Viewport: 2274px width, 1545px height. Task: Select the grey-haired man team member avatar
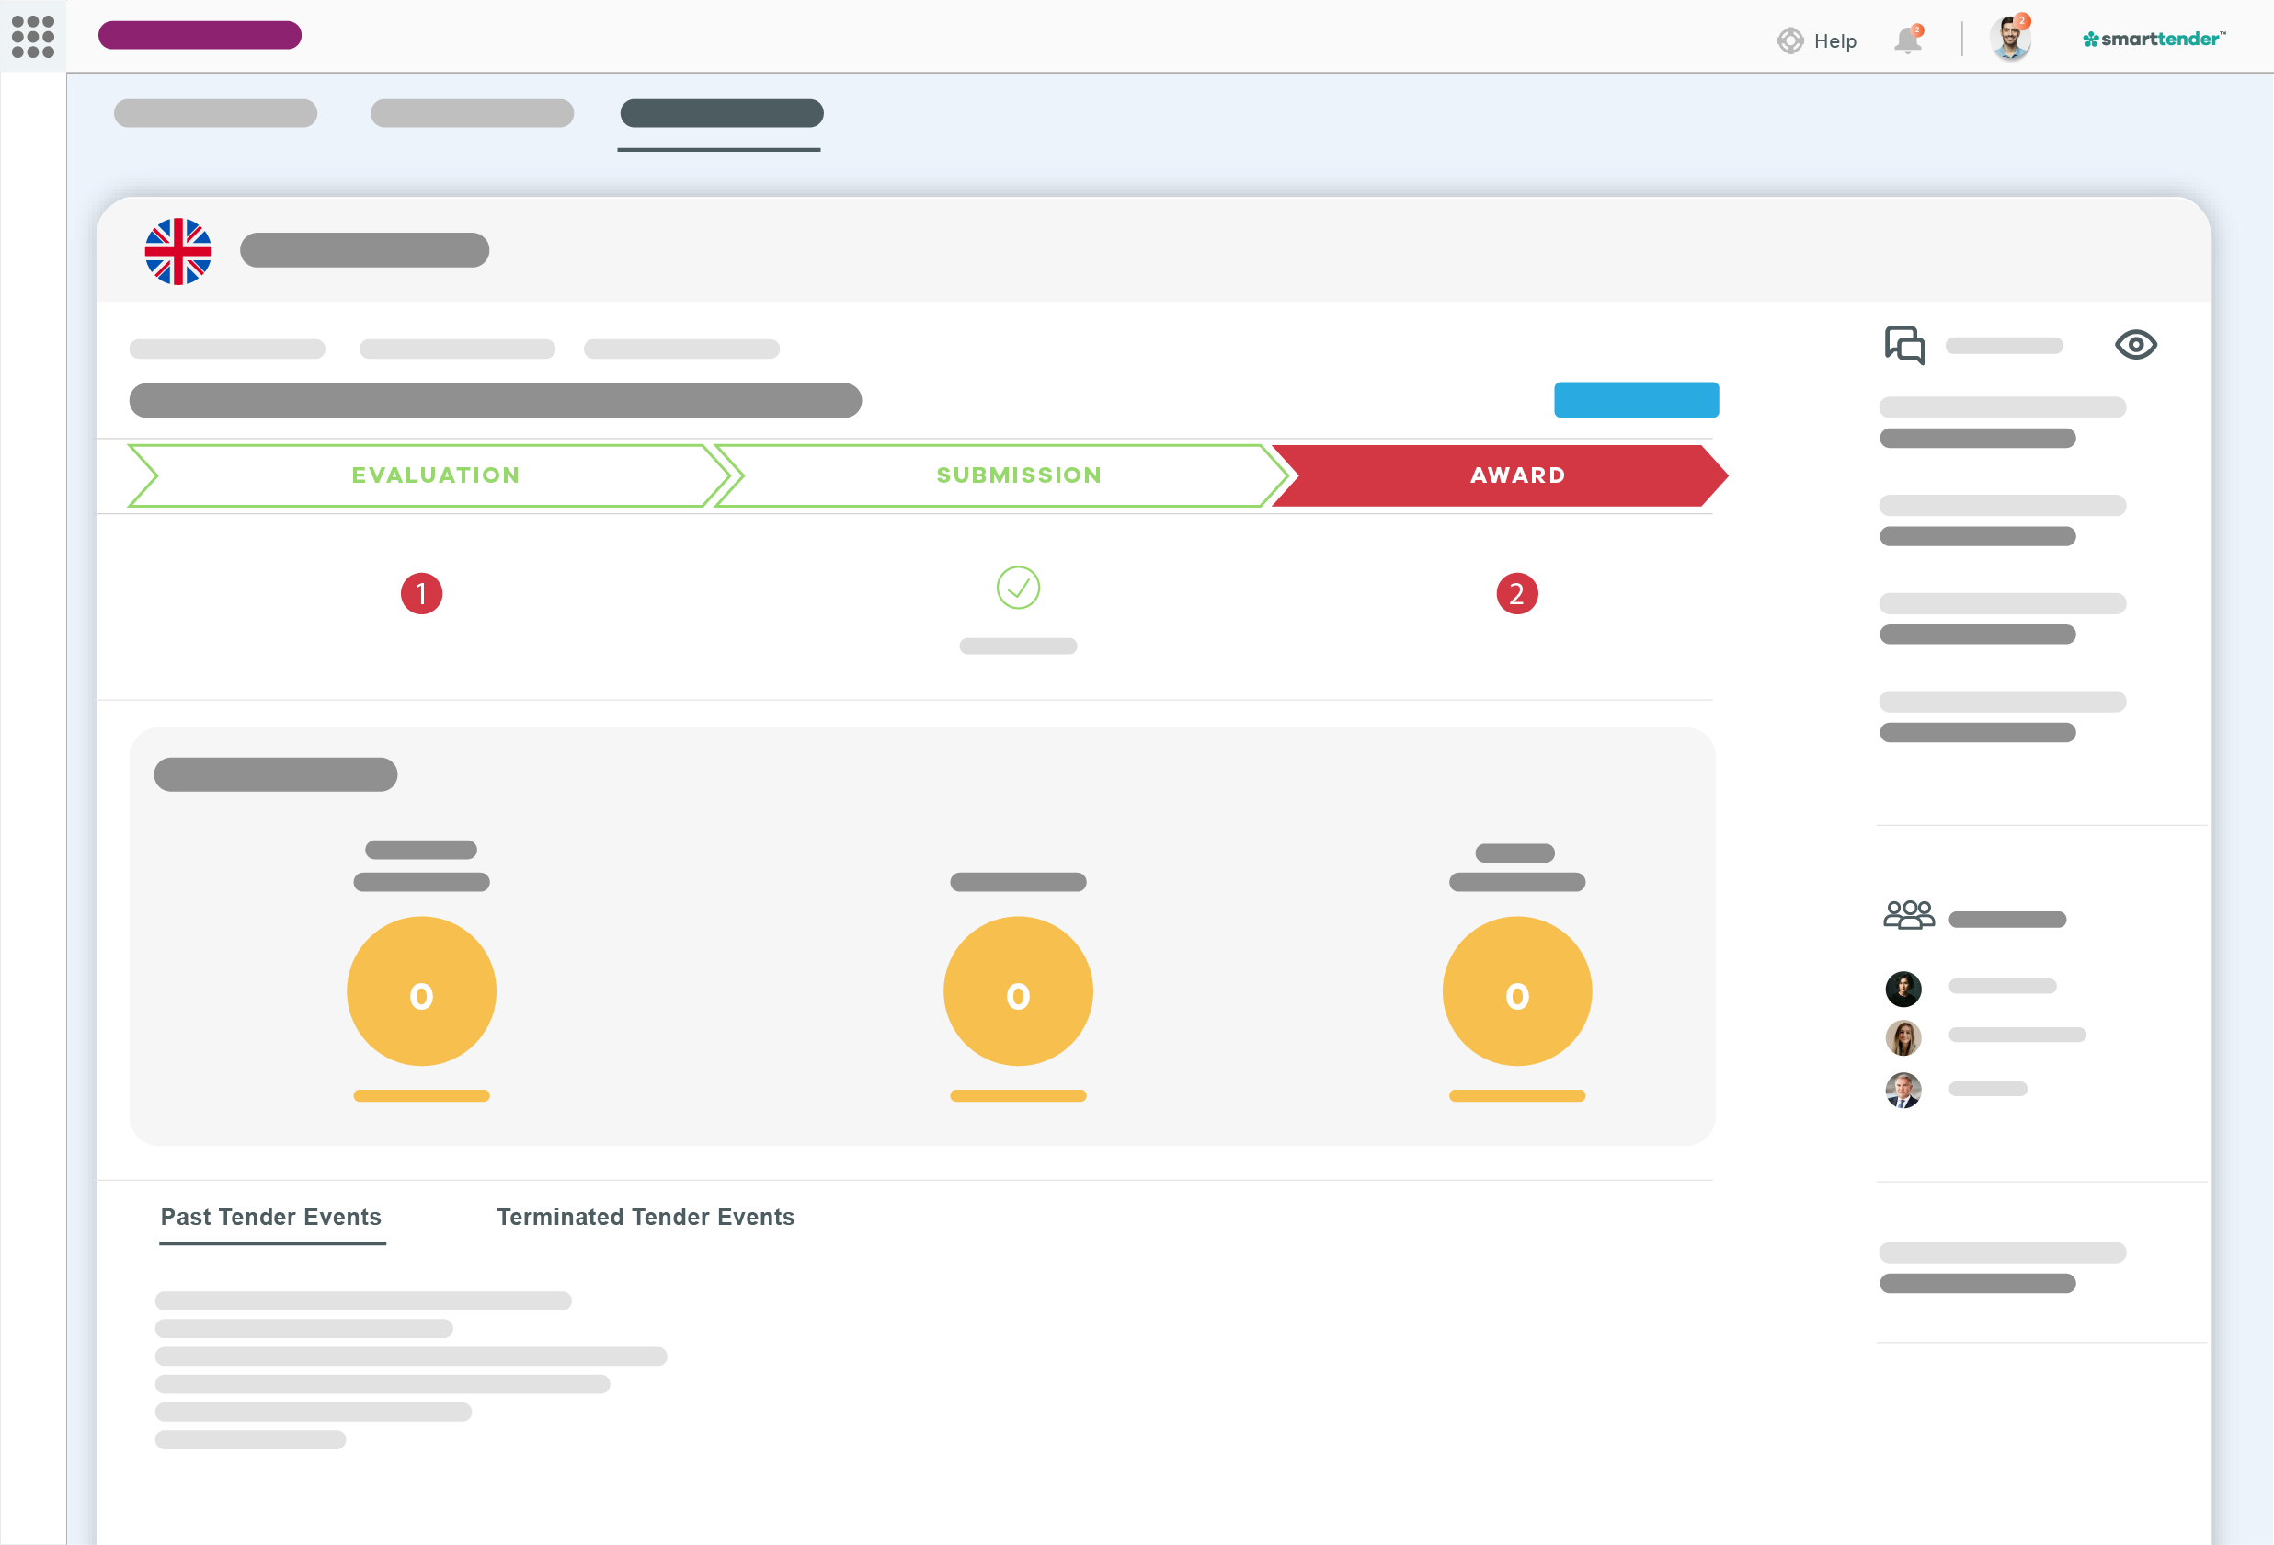1903,1090
